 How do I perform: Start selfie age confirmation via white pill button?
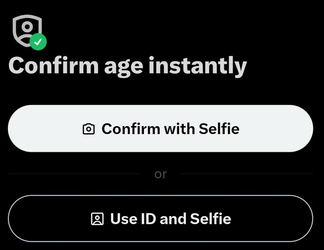[161, 128]
